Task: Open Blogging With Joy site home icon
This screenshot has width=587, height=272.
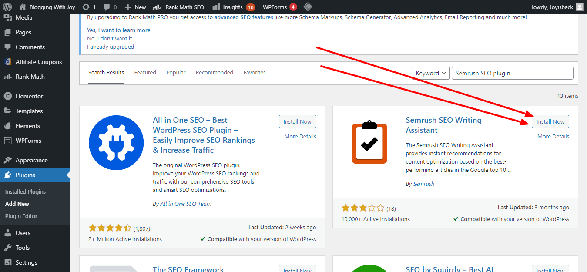Action: click(x=23, y=7)
